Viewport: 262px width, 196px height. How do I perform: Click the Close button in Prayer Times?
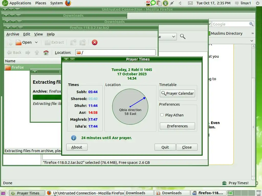(x=187, y=147)
